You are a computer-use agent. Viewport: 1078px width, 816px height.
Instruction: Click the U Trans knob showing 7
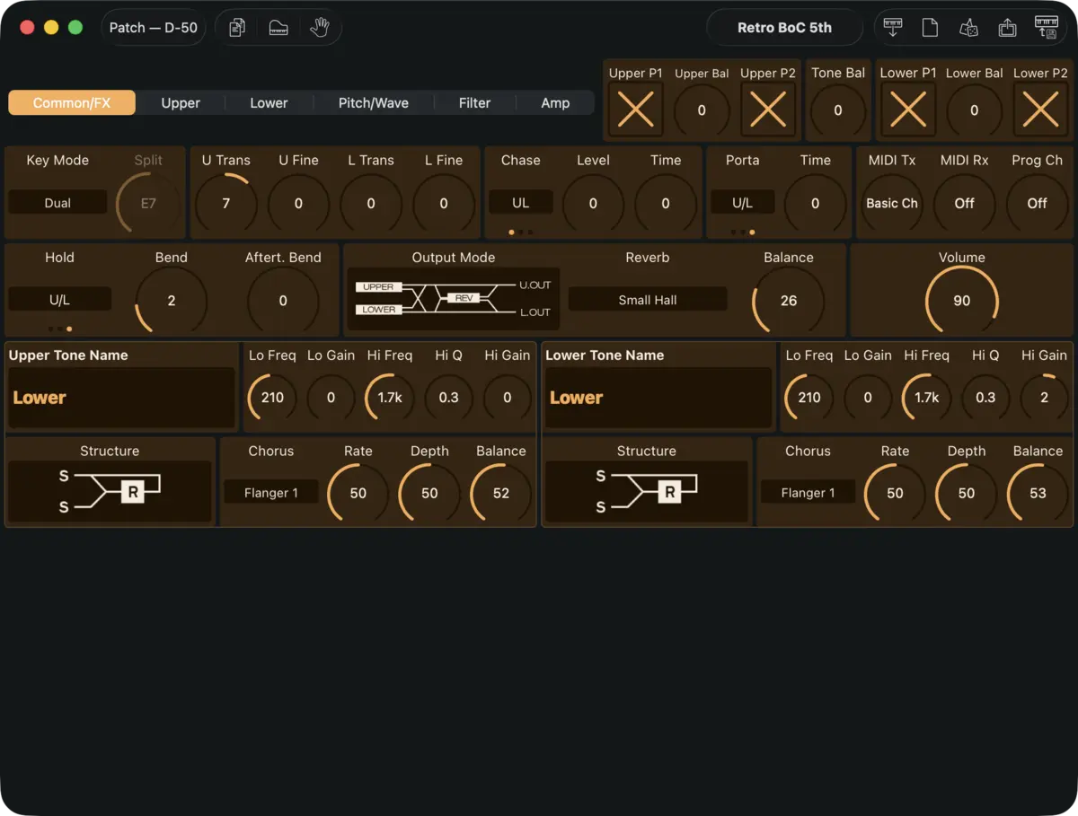(x=226, y=204)
